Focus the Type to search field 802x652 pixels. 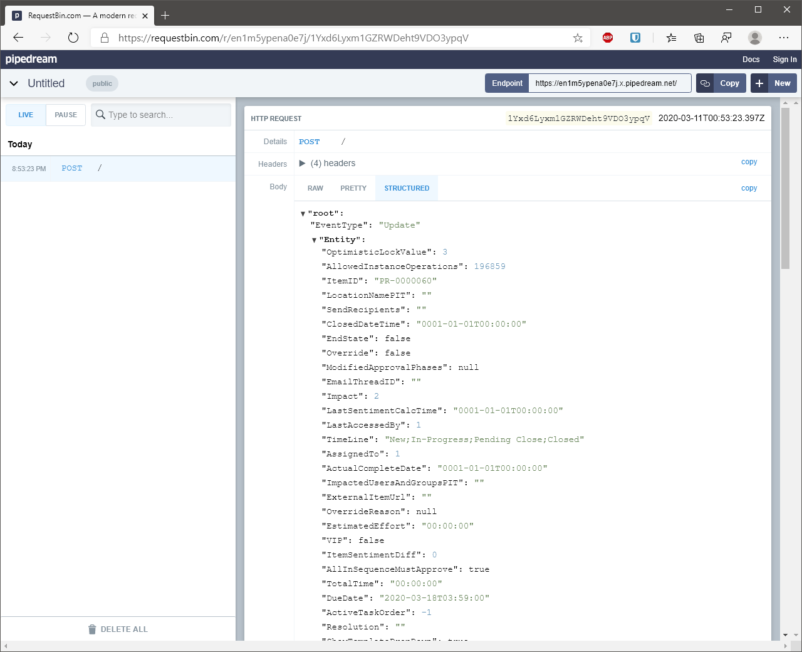(161, 115)
